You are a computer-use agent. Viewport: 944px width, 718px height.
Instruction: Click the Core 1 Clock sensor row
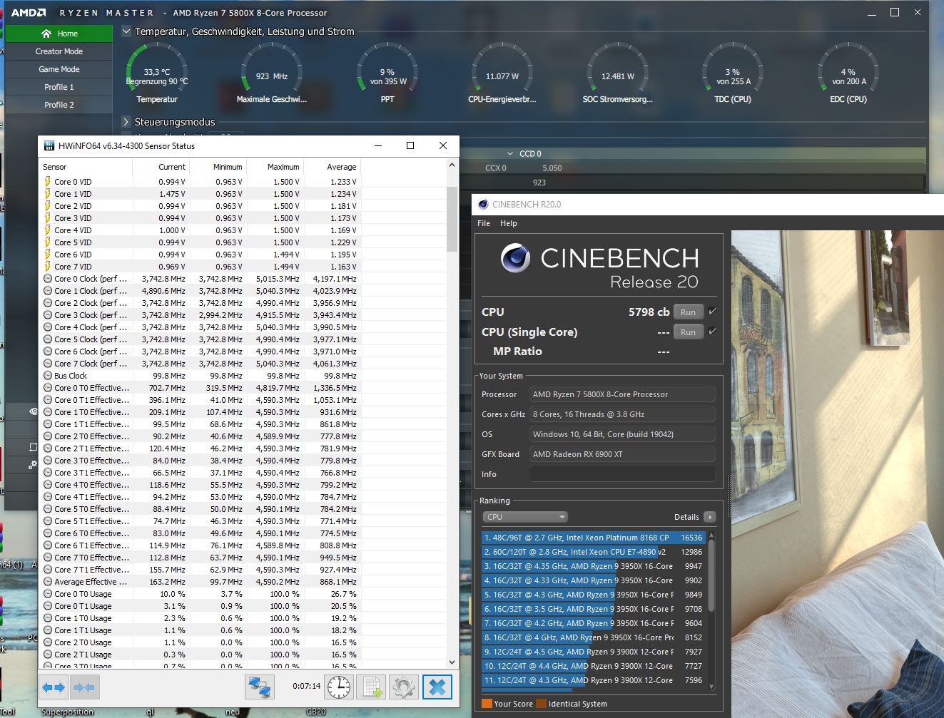pyautogui.click(x=201, y=291)
